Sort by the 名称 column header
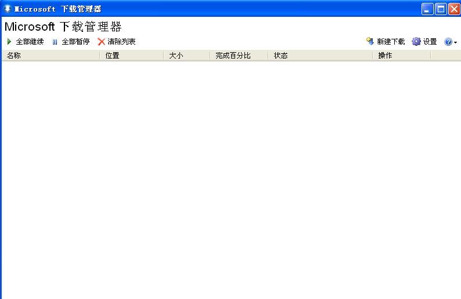 (x=51, y=56)
